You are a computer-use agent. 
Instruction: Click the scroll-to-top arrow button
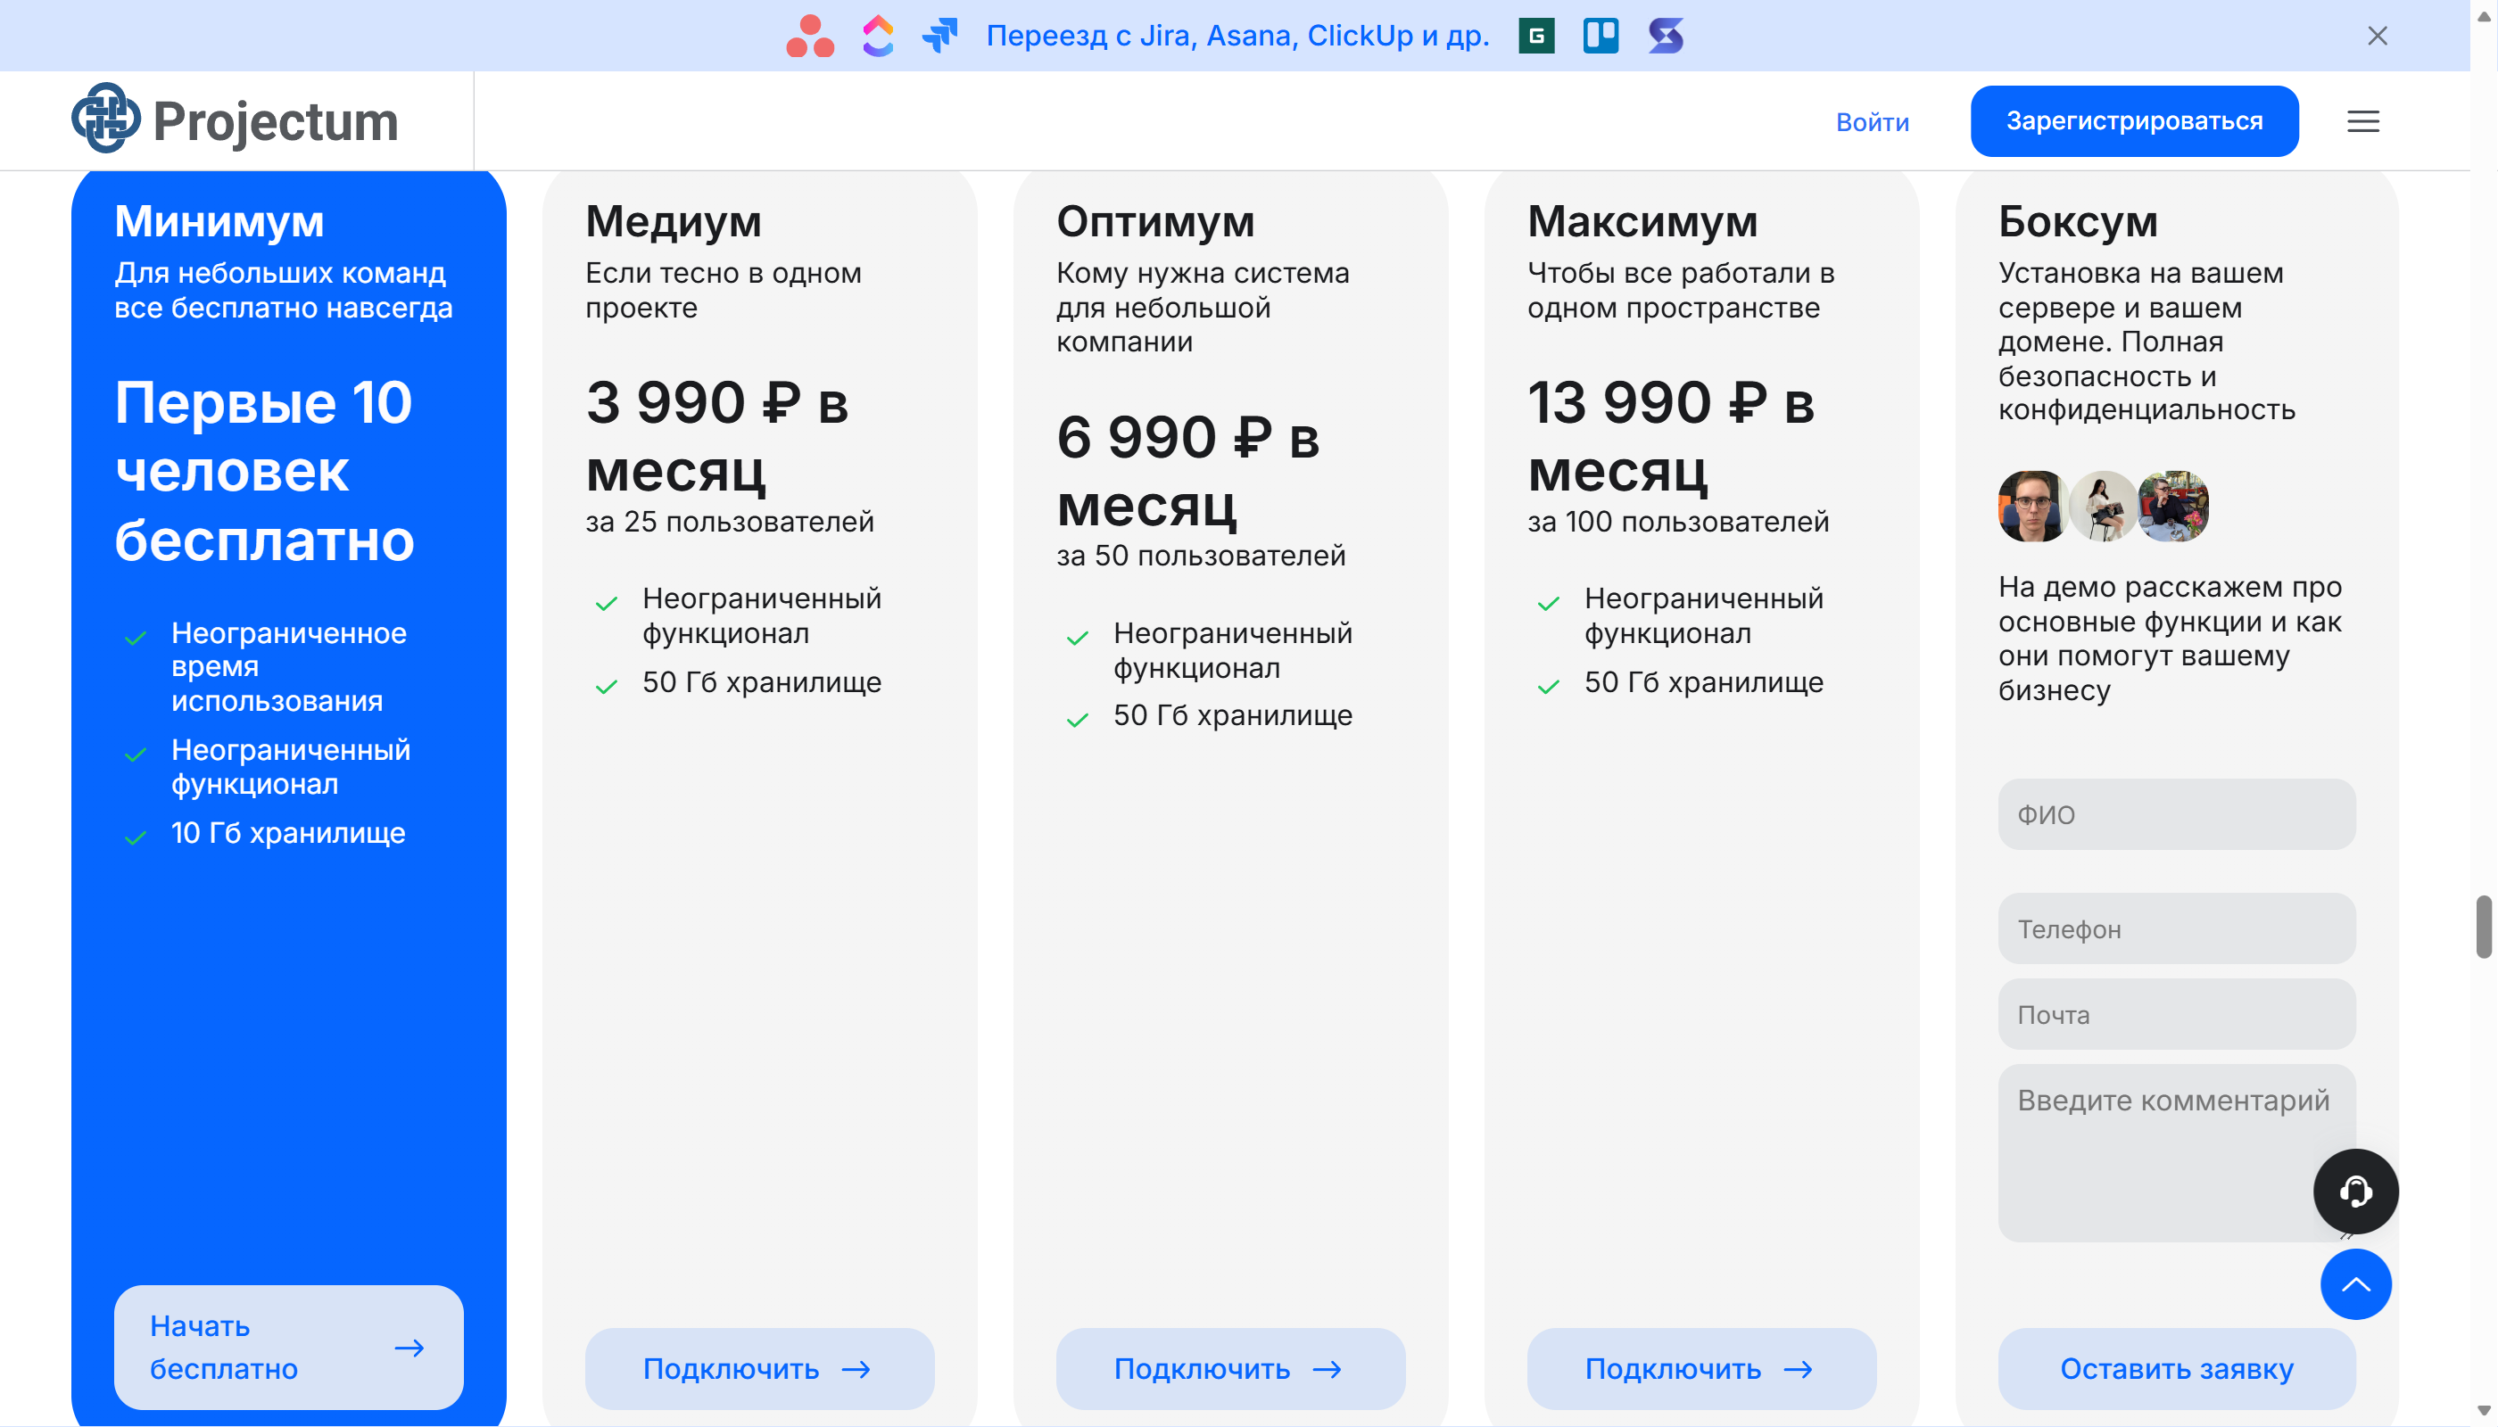coord(2355,1284)
